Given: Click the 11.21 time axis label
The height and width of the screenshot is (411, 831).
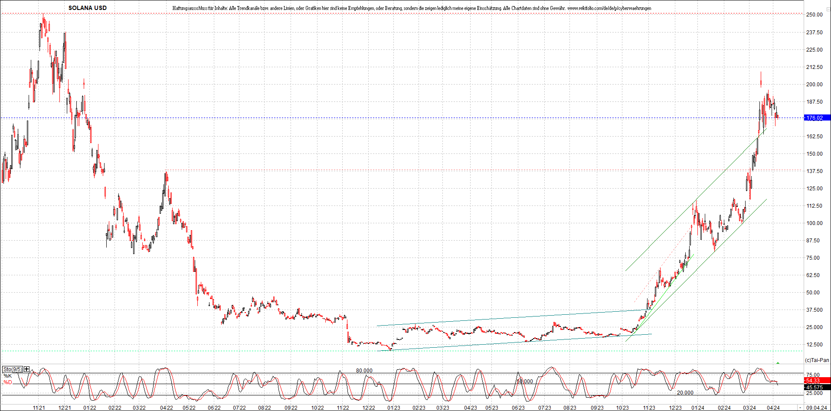Looking at the screenshot, I should [39, 408].
